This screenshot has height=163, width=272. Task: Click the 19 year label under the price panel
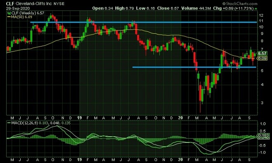79,118
